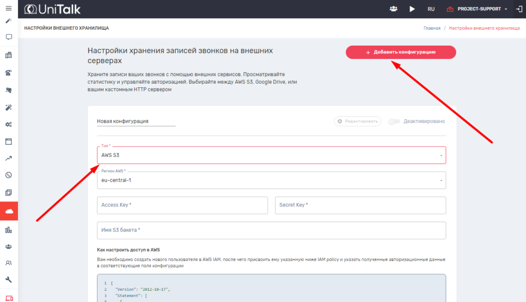Screen dimensions: 526x302
Task: Open the hamburger menu in top-left
Action: tap(9, 9)
